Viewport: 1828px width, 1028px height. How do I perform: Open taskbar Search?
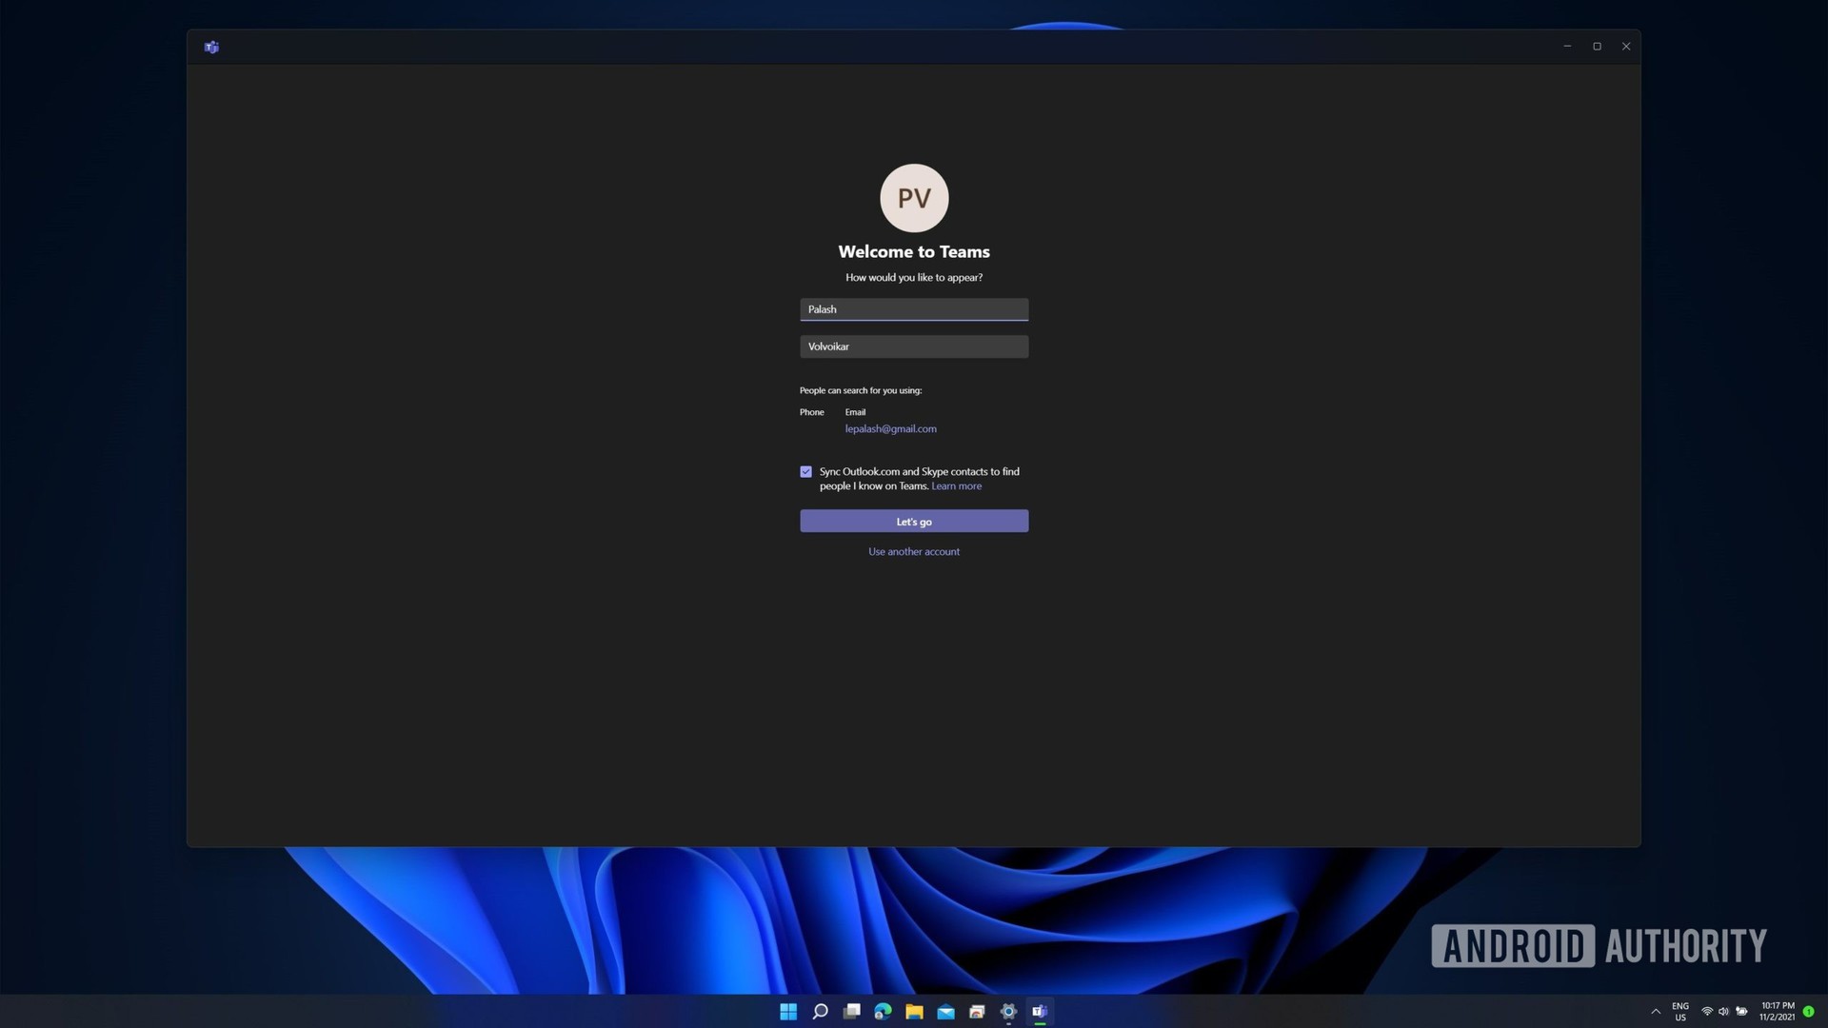[820, 1012]
